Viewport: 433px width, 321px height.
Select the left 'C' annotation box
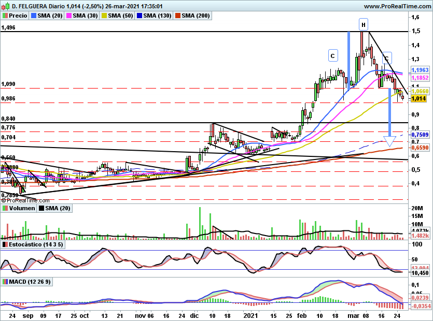[x=332, y=55]
